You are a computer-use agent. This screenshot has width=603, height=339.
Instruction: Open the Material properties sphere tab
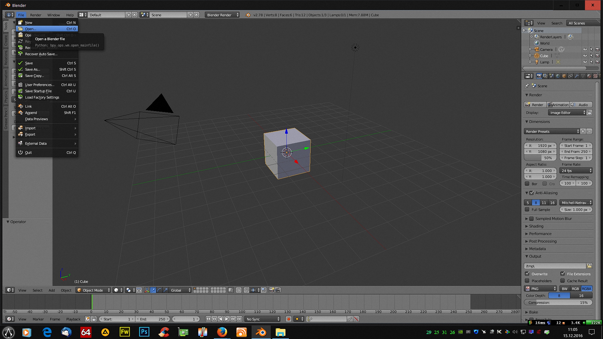tap(589, 76)
